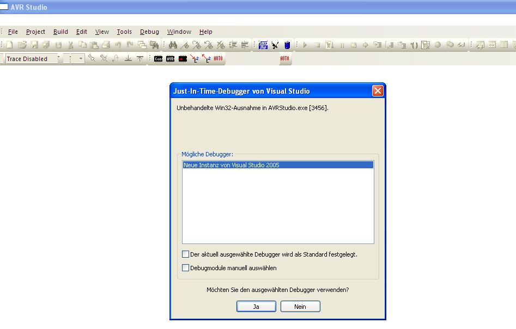
Task: Click the Run to Cursor braces icon
Action: pyautogui.click(x=414, y=45)
